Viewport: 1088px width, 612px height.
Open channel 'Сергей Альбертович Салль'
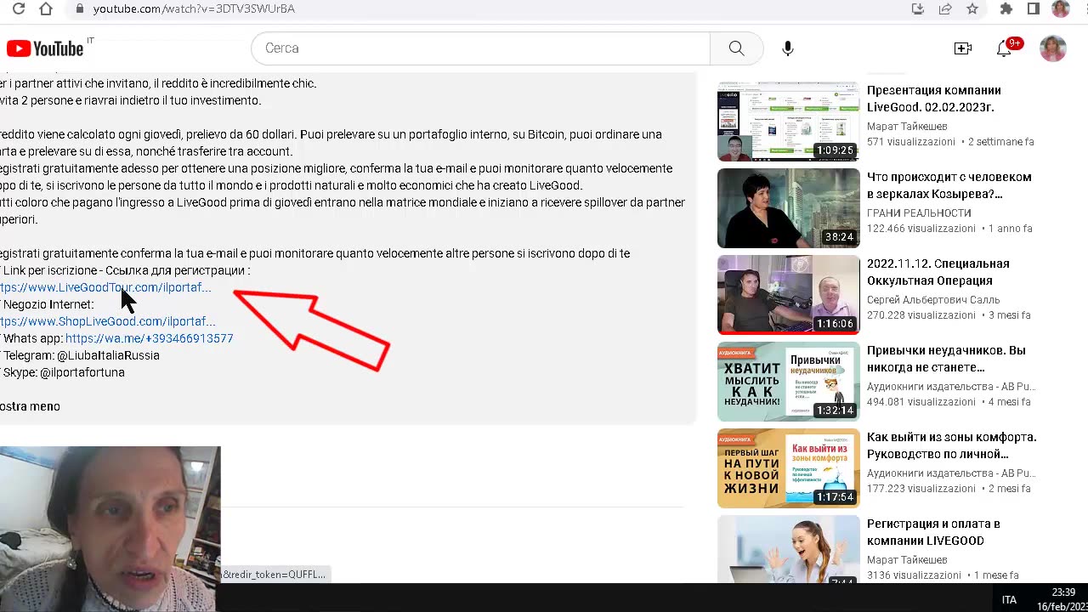933,300
